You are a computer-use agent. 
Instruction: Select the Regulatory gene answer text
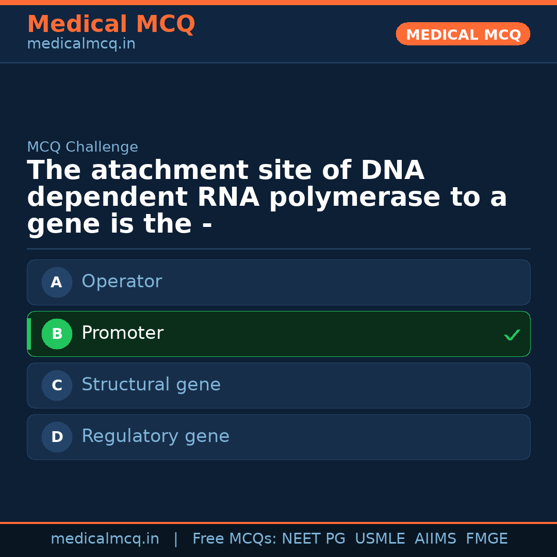coord(155,436)
